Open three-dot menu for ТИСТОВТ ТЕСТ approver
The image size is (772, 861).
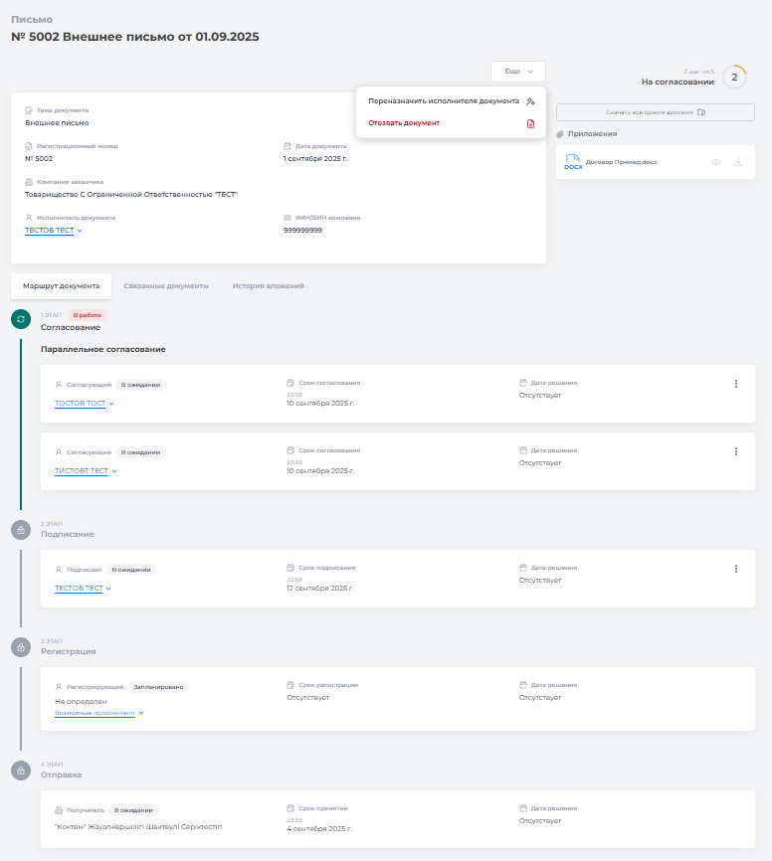[736, 451]
